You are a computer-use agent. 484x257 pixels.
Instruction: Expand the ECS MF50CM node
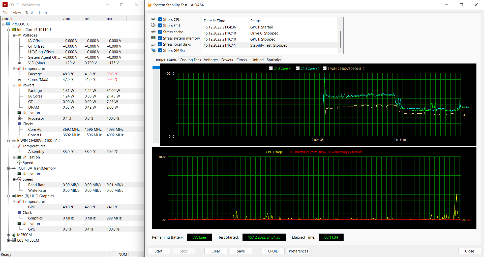point(9,240)
